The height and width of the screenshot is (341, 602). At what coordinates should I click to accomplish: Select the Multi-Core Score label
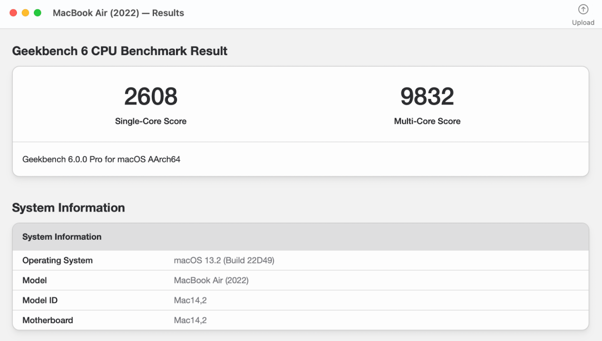point(427,121)
